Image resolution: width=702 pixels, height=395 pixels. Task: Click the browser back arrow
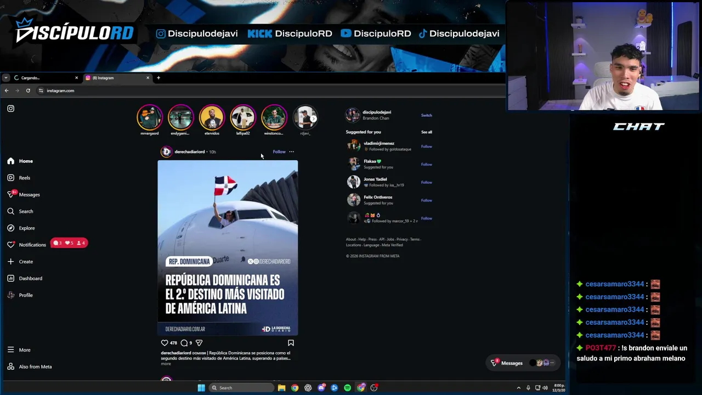coord(7,91)
